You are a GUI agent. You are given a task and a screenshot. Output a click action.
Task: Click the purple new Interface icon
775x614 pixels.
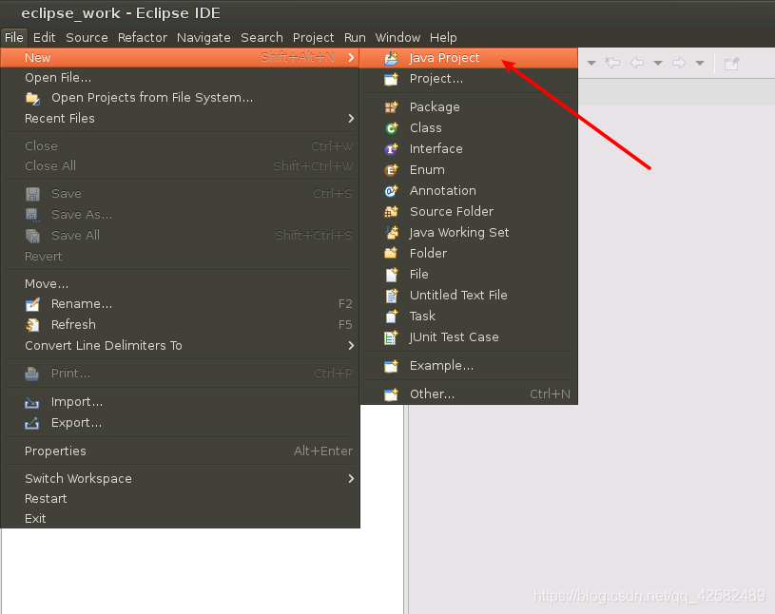[391, 148]
